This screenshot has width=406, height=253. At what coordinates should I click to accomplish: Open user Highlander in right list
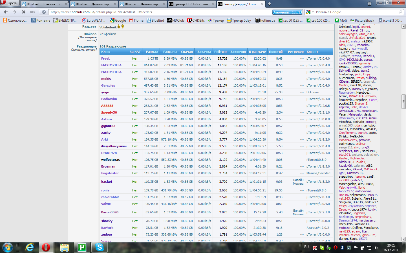pyautogui.click(x=357, y=158)
